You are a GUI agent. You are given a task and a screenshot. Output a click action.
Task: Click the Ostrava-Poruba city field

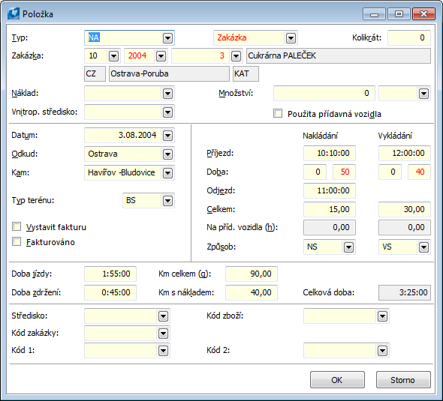169,74
